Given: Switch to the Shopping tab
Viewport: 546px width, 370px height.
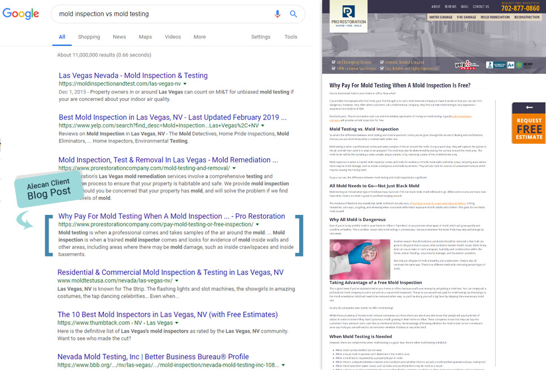Looking at the screenshot, I should (x=89, y=36).
